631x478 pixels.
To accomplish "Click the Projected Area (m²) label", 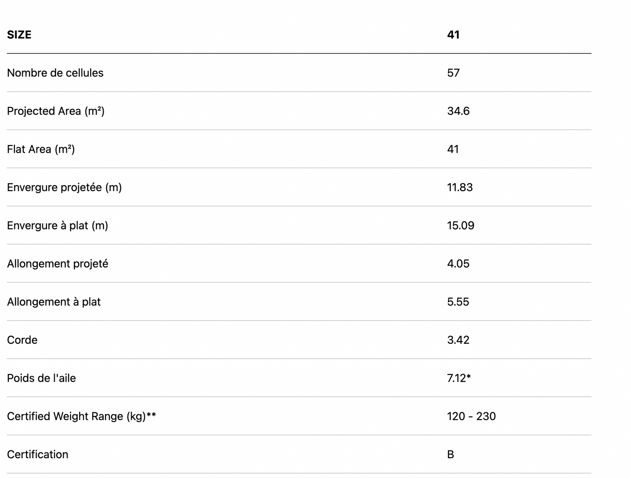I will (56, 111).
